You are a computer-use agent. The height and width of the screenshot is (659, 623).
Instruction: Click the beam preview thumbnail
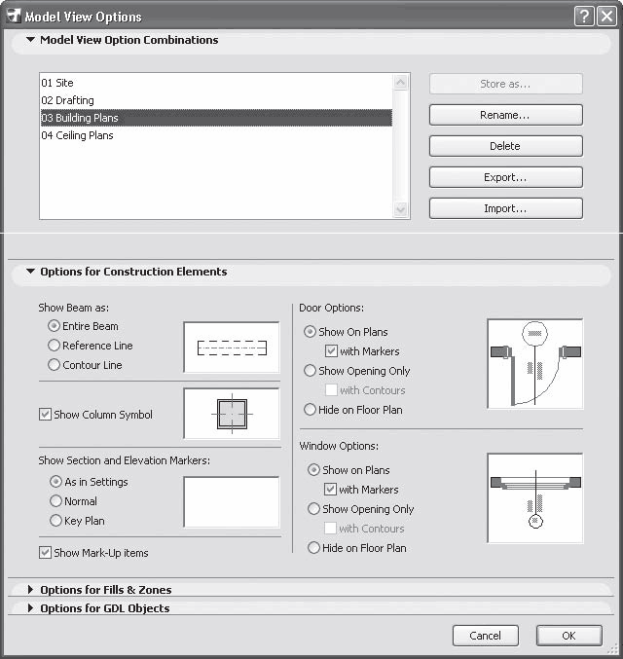(231, 347)
